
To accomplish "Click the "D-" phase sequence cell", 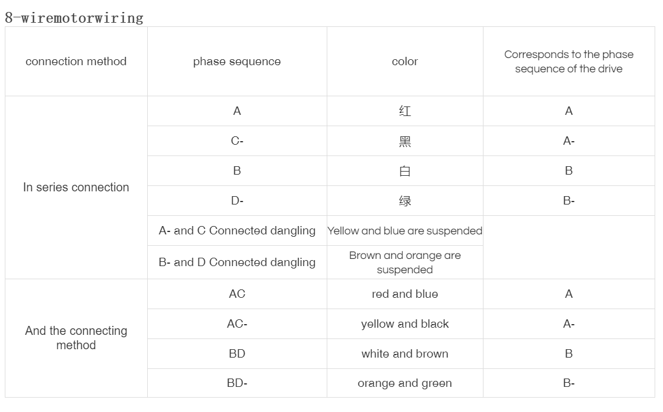I will (237, 201).
